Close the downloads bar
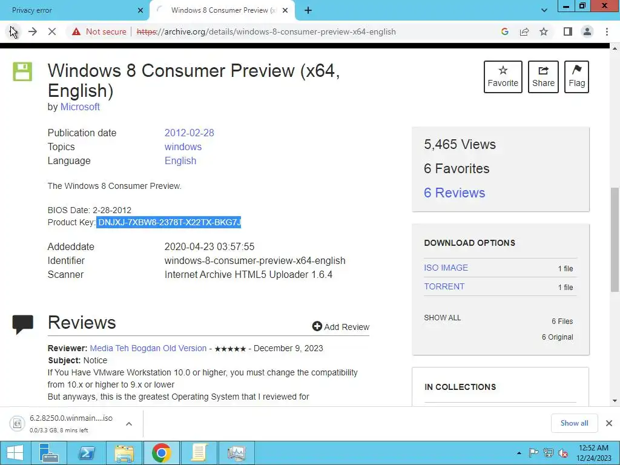This screenshot has width=620, height=465. click(609, 423)
